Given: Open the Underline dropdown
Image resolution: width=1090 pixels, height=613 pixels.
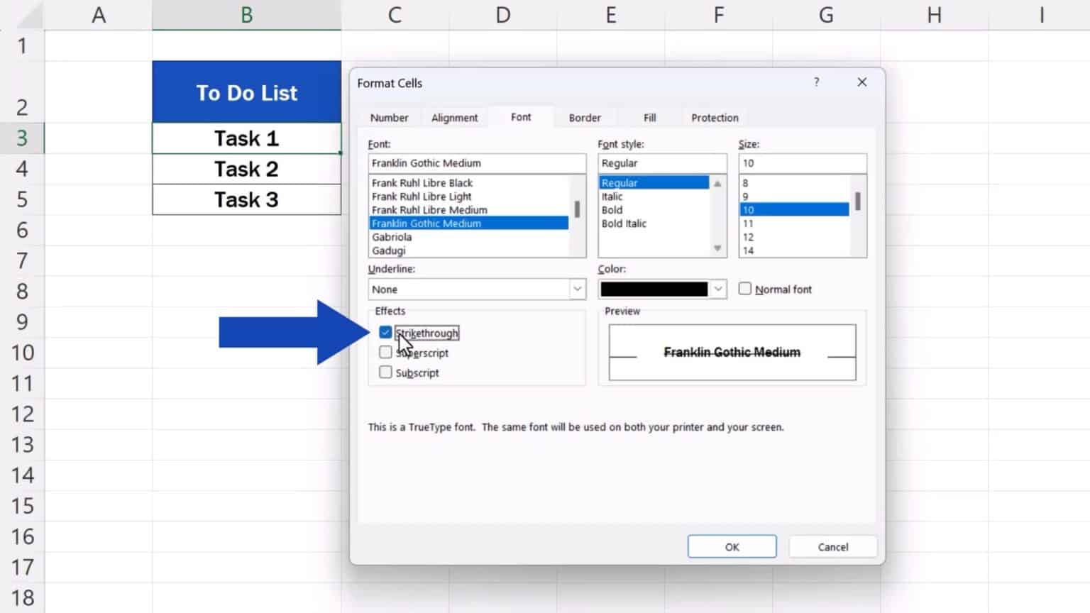Looking at the screenshot, I should click(x=577, y=289).
